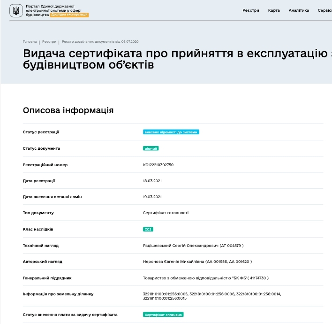Select registration number КС122210302750
Image resolution: width=332 pixels, height=324 pixels.
(158, 165)
